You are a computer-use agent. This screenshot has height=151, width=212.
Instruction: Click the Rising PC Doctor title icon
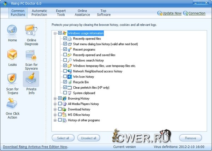5,4
